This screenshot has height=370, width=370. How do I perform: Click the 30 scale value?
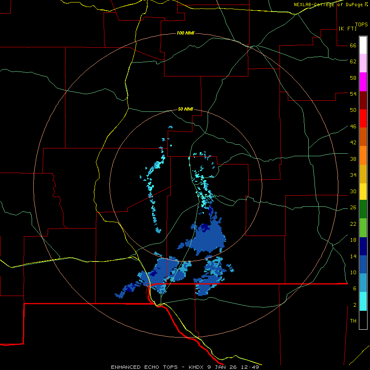[353, 191]
